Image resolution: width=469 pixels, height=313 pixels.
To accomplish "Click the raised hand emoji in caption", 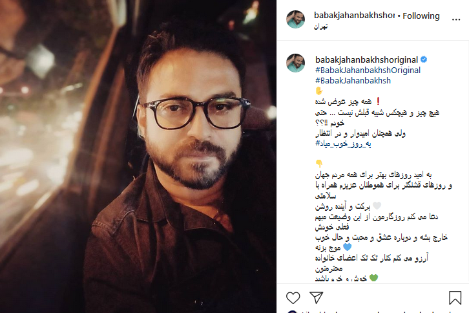I will point(319,91).
